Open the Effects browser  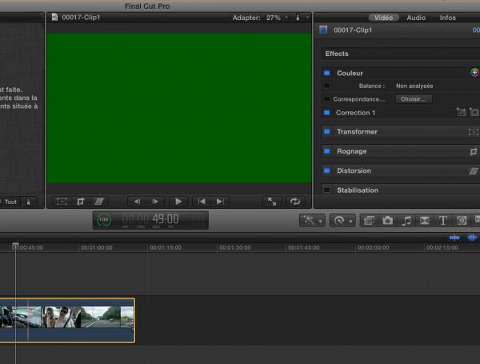click(x=369, y=221)
